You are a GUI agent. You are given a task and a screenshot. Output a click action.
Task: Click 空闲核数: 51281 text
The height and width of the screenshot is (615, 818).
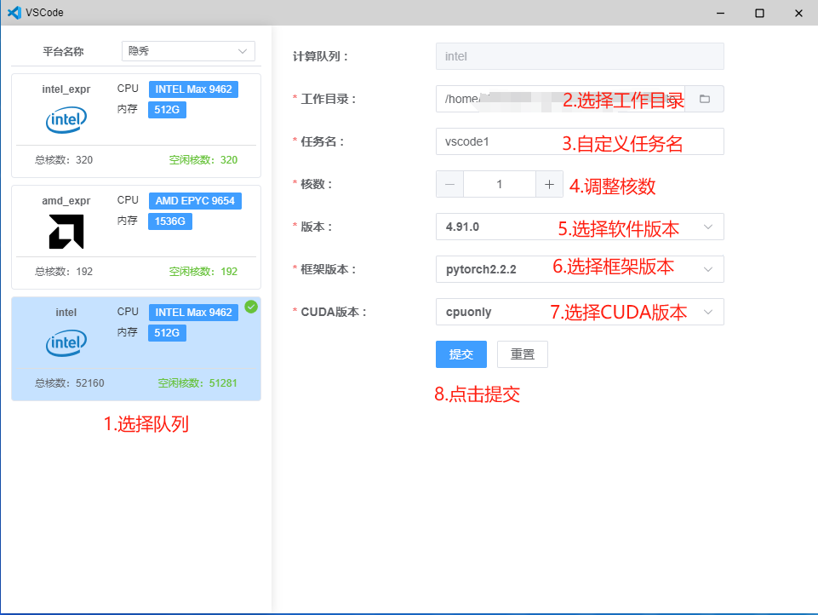point(197,383)
